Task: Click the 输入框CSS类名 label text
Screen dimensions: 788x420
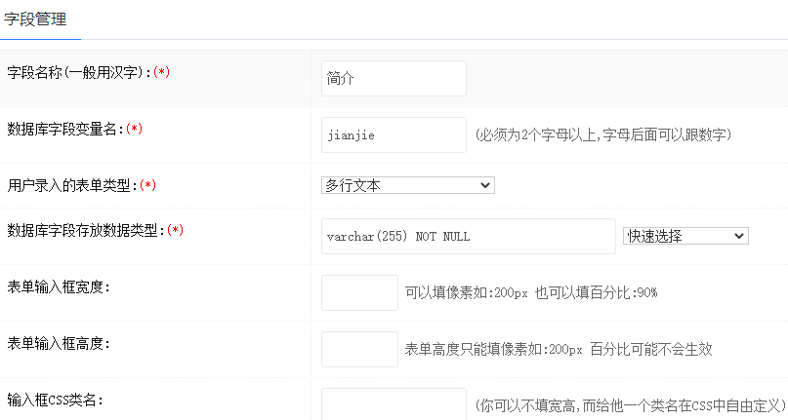Action: 55,400
